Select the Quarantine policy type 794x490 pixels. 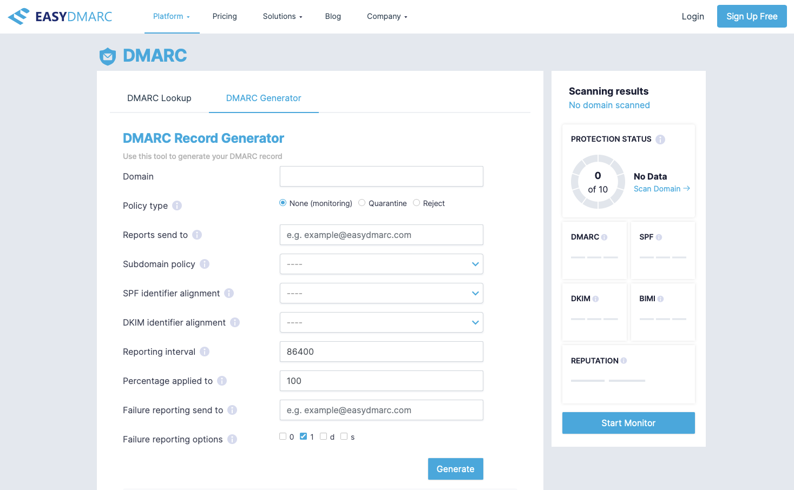(x=362, y=203)
